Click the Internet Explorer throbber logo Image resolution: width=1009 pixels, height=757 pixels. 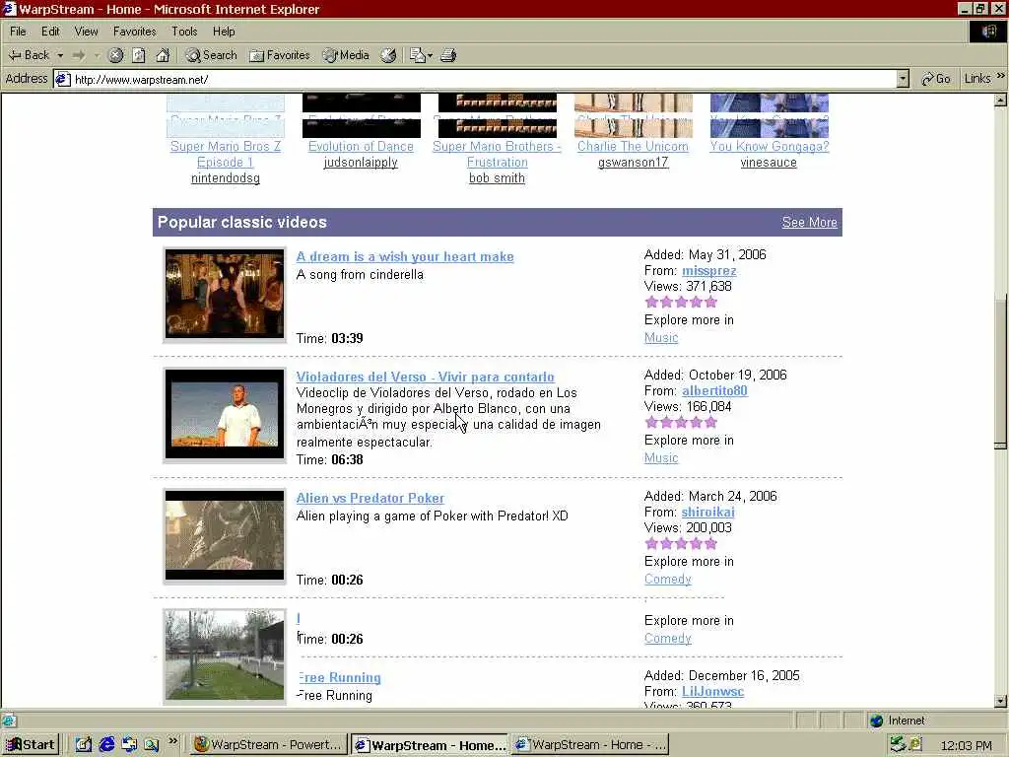tap(987, 32)
